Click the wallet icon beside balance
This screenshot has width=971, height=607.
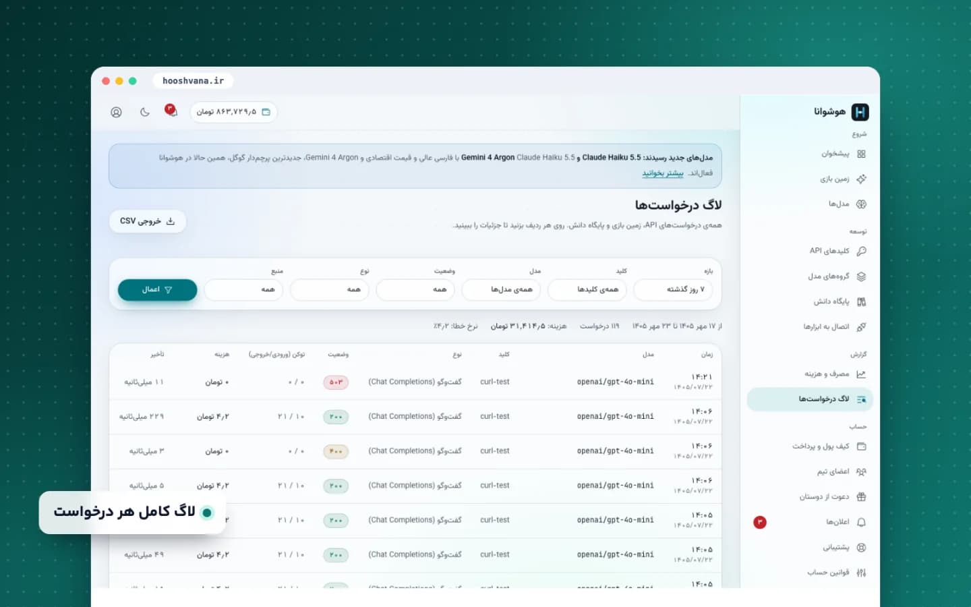266,112
